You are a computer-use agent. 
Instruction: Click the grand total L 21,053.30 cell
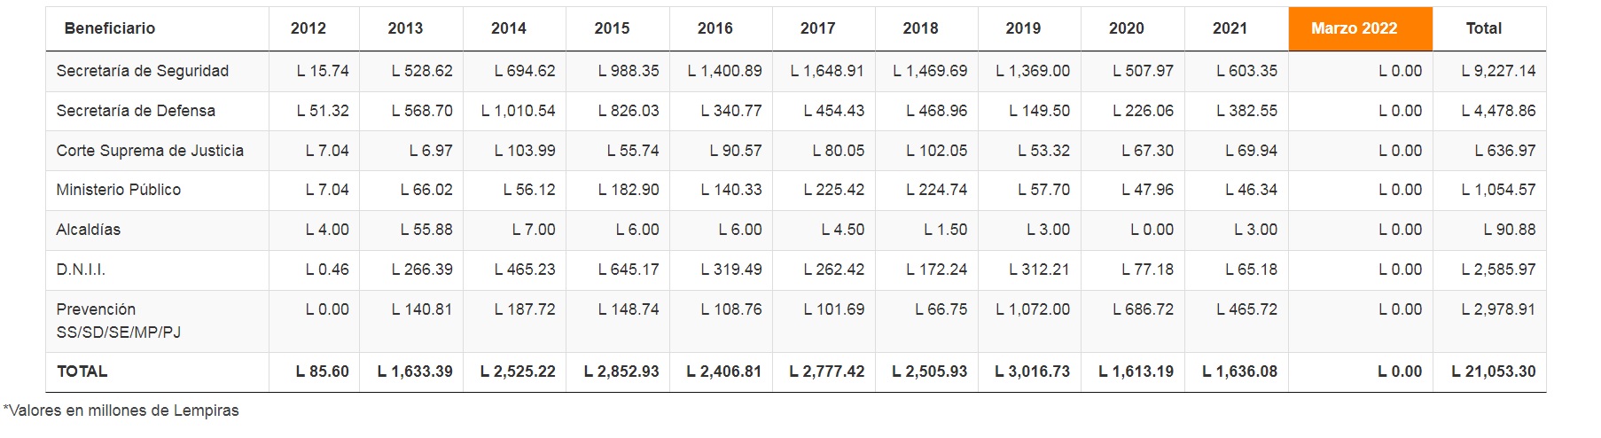pyautogui.click(x=1493, y=372)
